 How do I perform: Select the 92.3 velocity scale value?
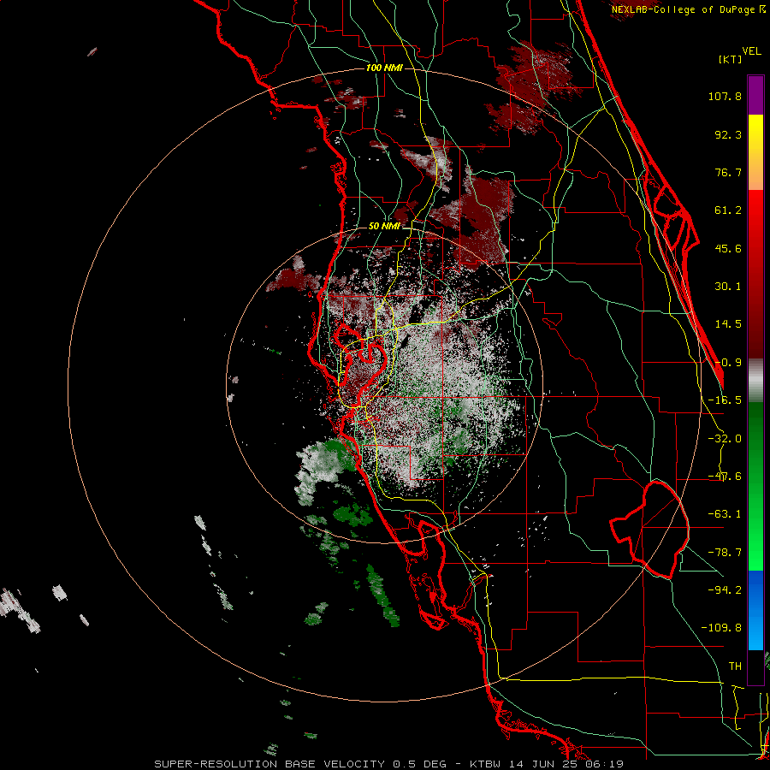click(x=728, y=134)
